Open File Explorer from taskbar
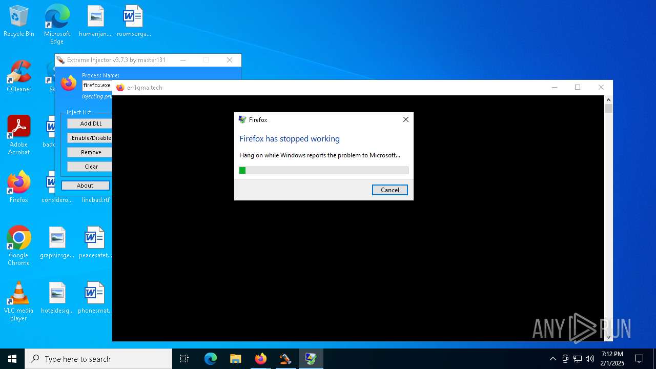656x369 pixels. click(x=235, y=359)
